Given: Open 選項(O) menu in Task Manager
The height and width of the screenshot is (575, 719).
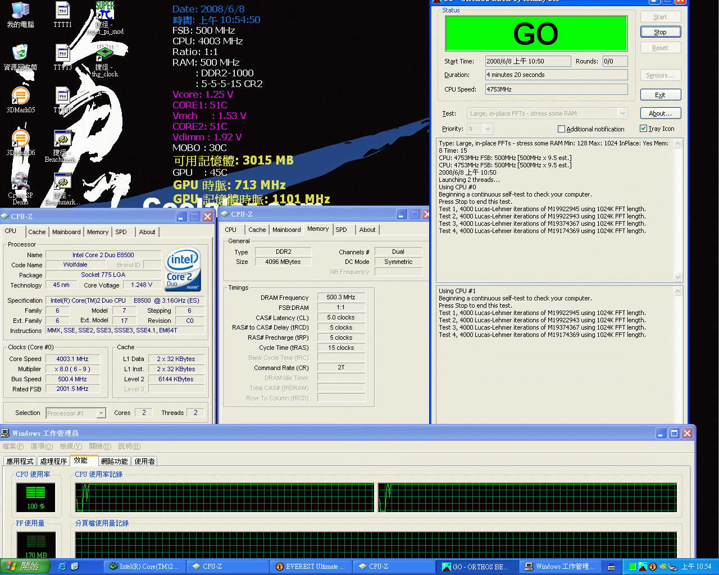Looking at the screenshot, I should click(42, 446).
